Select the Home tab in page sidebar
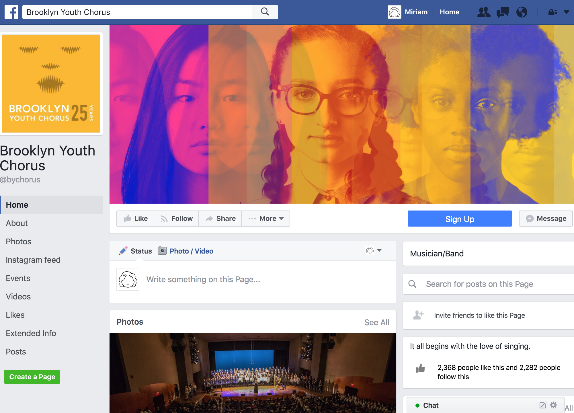The height and width of the screenshot is (413, 574). click(x=51, y=205)
